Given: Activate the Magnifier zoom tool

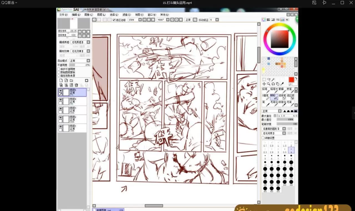Looking at the screenshot, I should (268, 84).
